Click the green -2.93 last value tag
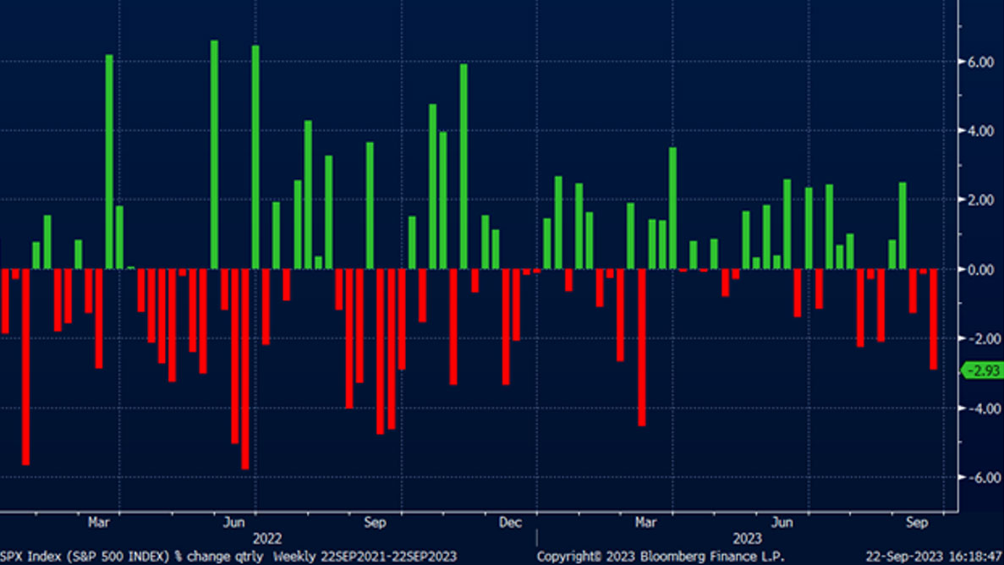Viewport: 1004px width, 565px height. (983, 370)
